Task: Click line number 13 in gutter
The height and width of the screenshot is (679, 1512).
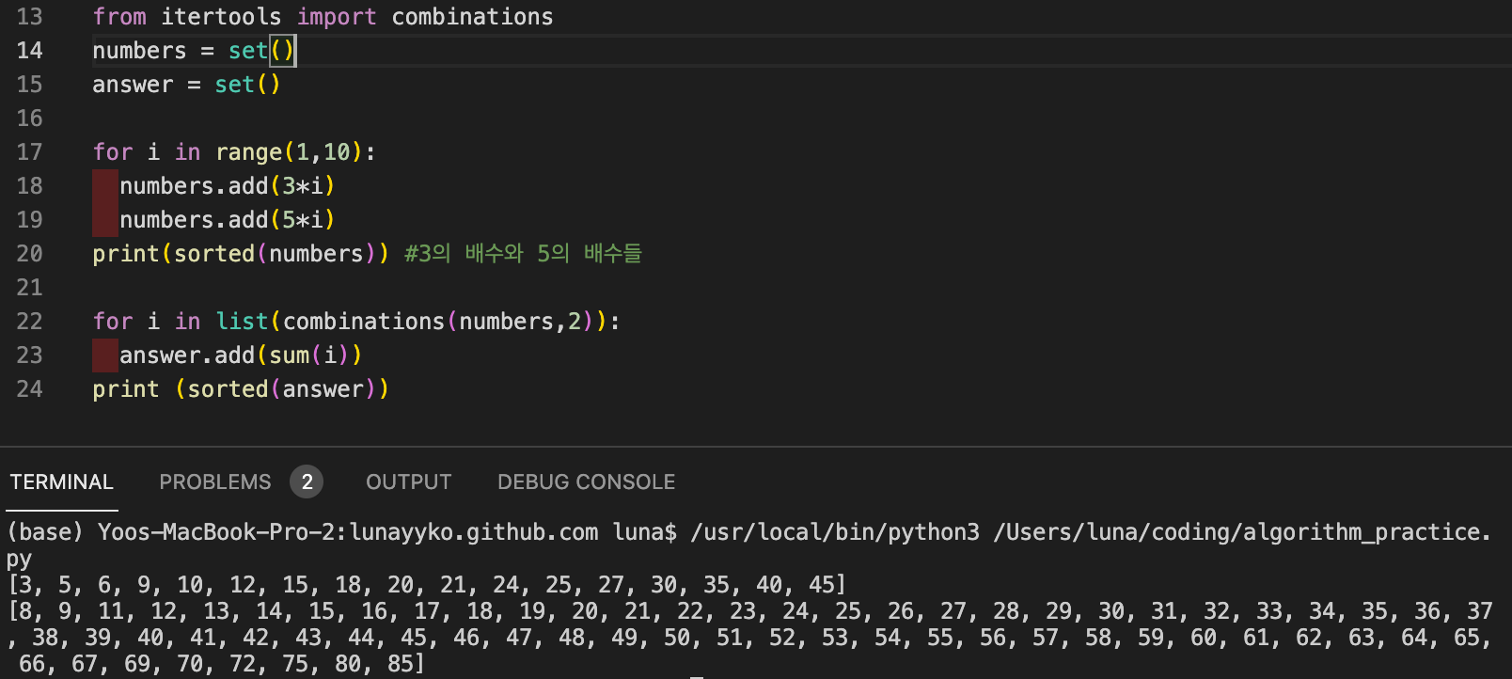Action: (29, 17)
